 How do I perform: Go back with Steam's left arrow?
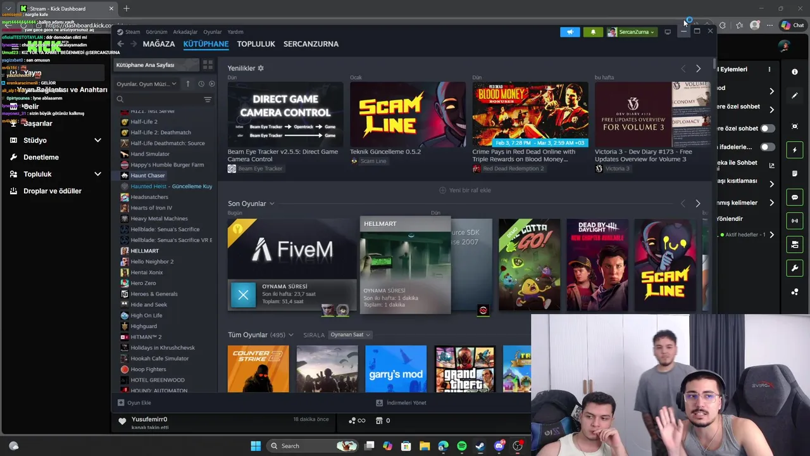click(120, 44)
